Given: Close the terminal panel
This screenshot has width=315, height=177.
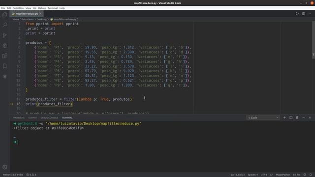Looking at the screenshot, I should [x=310, y=118].
